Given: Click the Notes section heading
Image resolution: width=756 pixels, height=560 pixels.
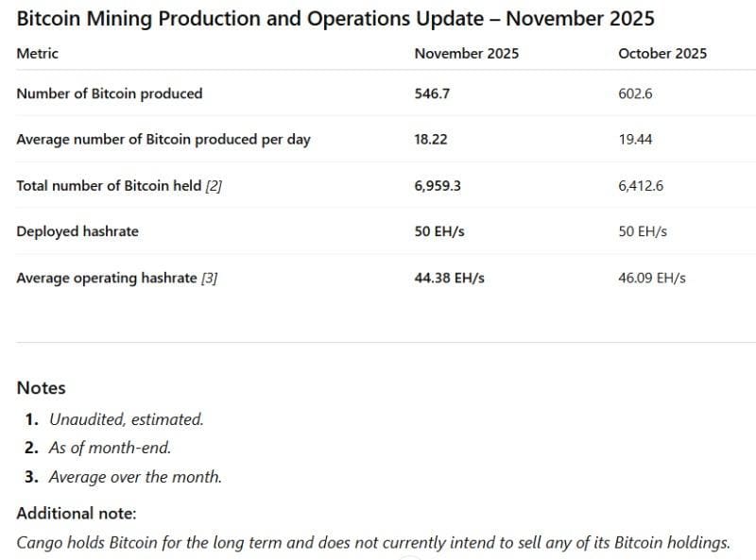Looking at the screenshot, I should 41,388.
